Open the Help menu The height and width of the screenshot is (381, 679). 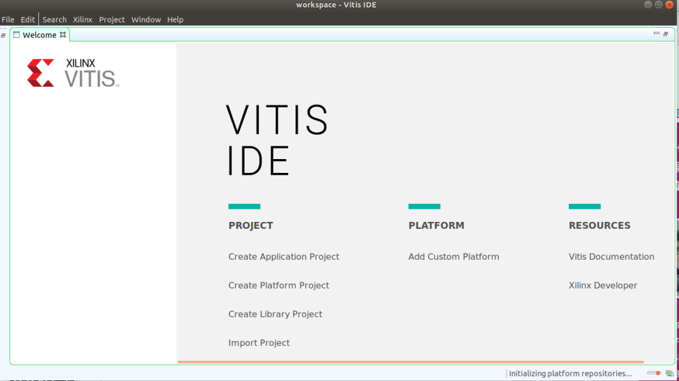175,19
